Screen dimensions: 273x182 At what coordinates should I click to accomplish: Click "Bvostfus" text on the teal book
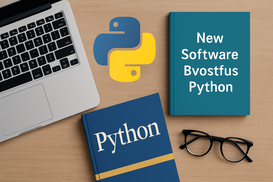pyautogui.click(x=210, y=70)
